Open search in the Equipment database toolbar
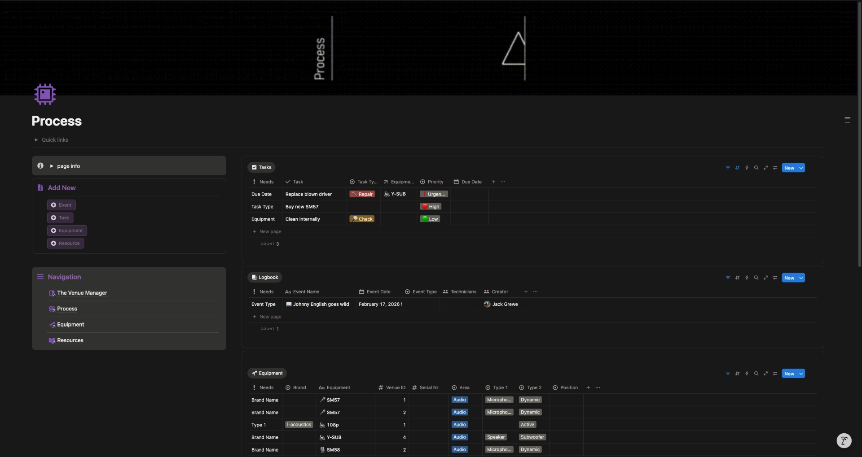The image size is (862, 457). 756,373
